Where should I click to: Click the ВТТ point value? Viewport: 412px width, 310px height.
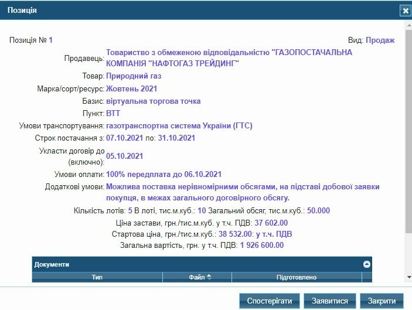(113, 113)
